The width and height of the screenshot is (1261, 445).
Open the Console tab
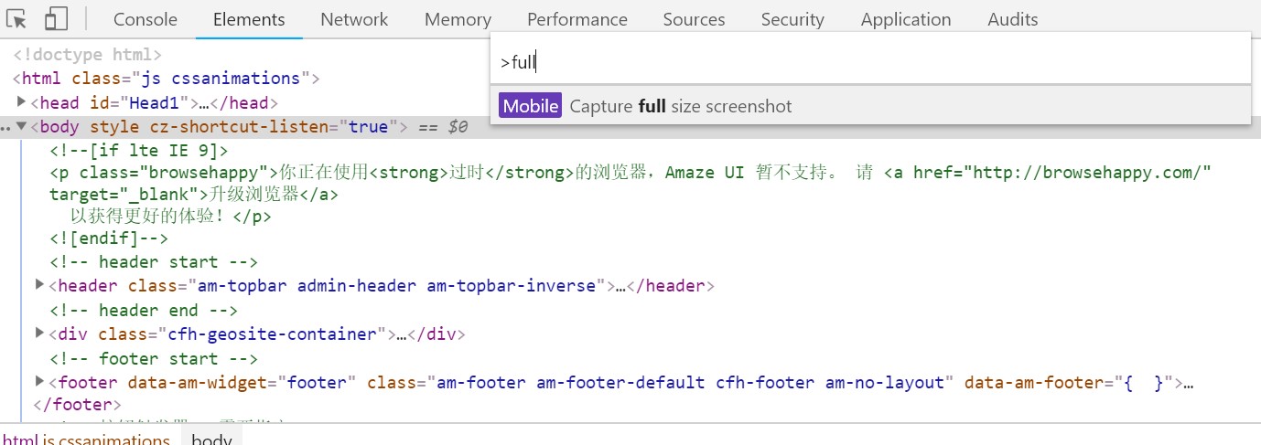(x=145, y=19)
